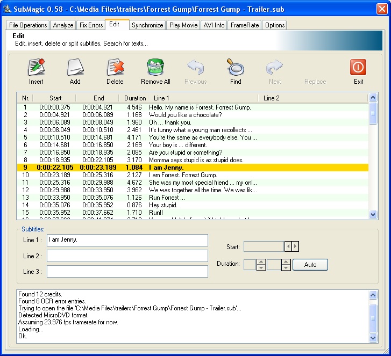Image resolution: width=391 pixels, height=356 pixels.
Task: Decrease the second Duration spinner value
Action: [286, 267]
